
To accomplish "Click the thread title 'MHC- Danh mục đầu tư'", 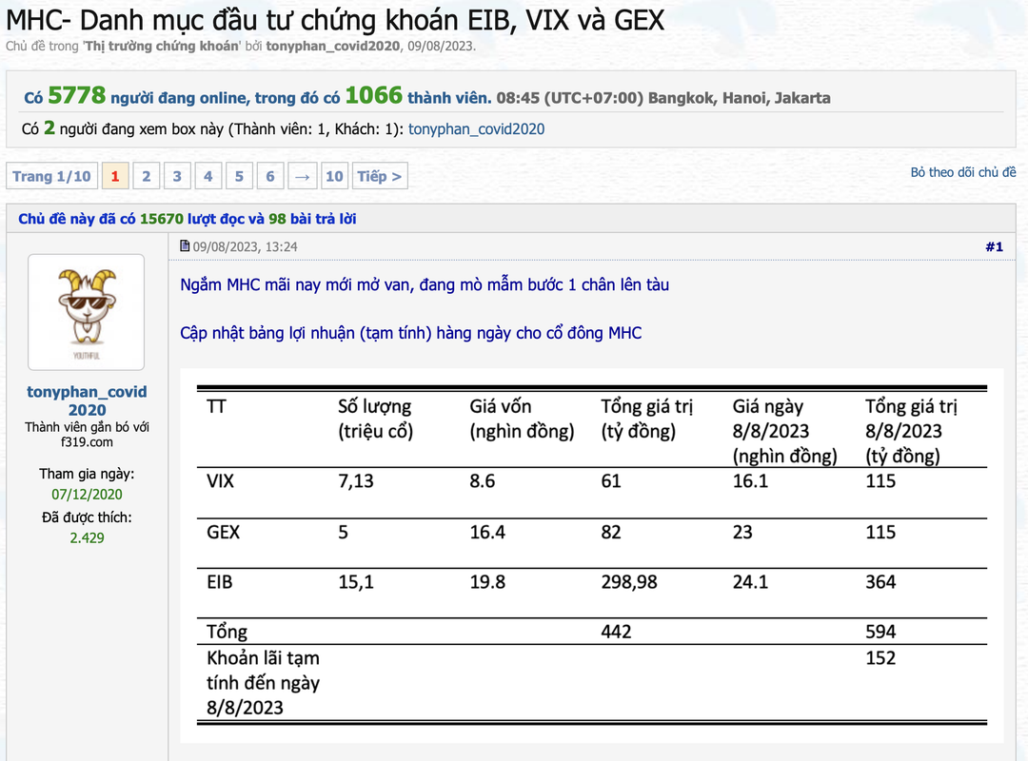I will click(x=334, y=20).
